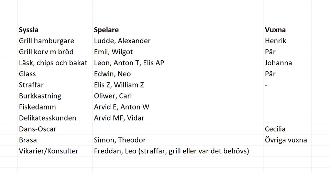
Task: Click the Henrik cell
Action: pyautogui.click(x=276, y=41)
